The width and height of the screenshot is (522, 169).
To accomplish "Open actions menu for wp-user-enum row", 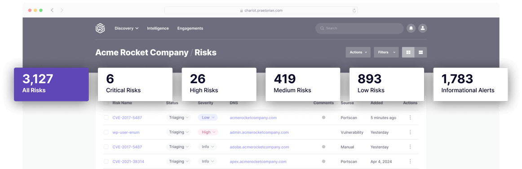I will tap(410, 132).
